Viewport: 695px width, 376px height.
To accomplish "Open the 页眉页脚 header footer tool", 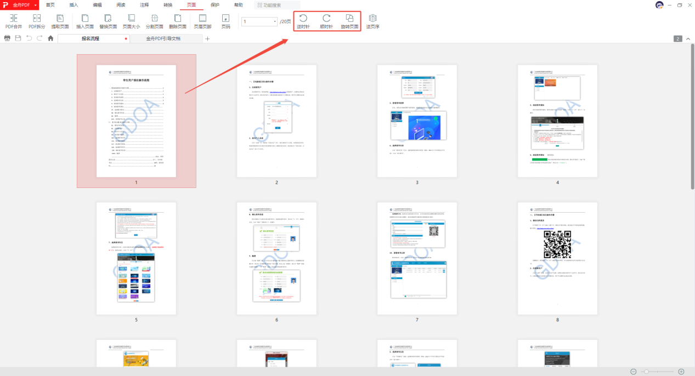I will (x=202, y=21).
